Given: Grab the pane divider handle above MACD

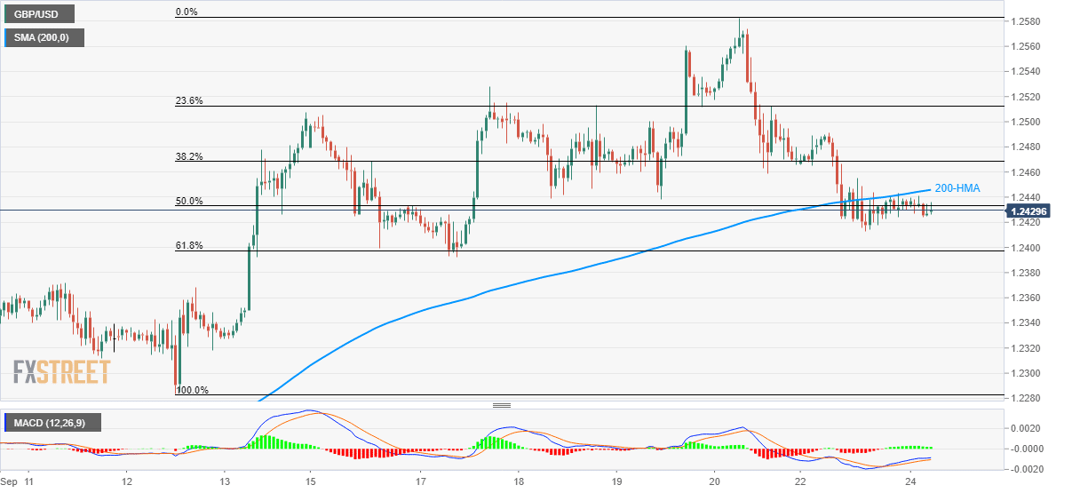Looking at the screenshot, I should (502, 405).
